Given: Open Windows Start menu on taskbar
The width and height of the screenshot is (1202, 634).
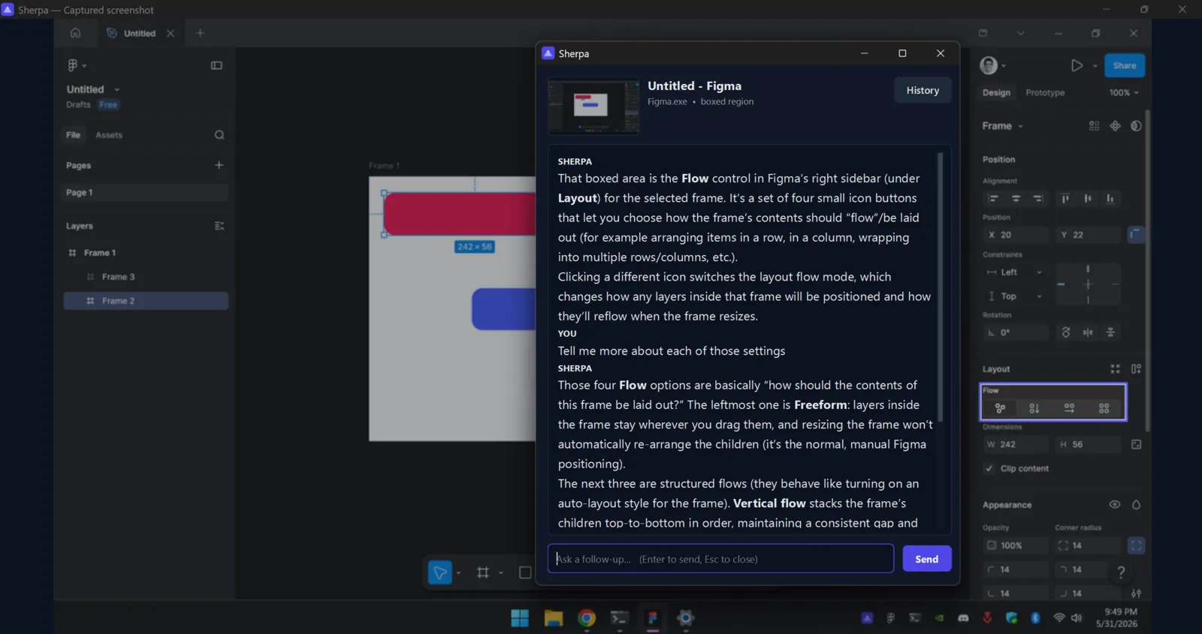Looking at the screenshot, I should [520, 618].
